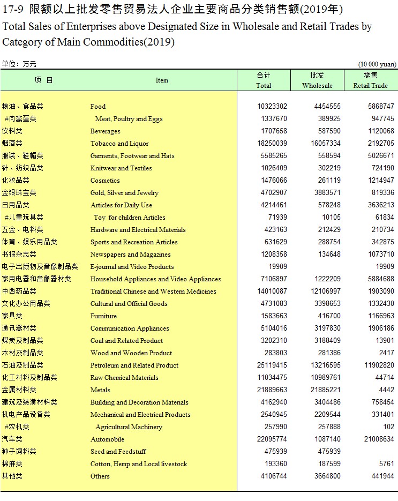Click the unit label '单位：万元'

[x=19, y=64]
